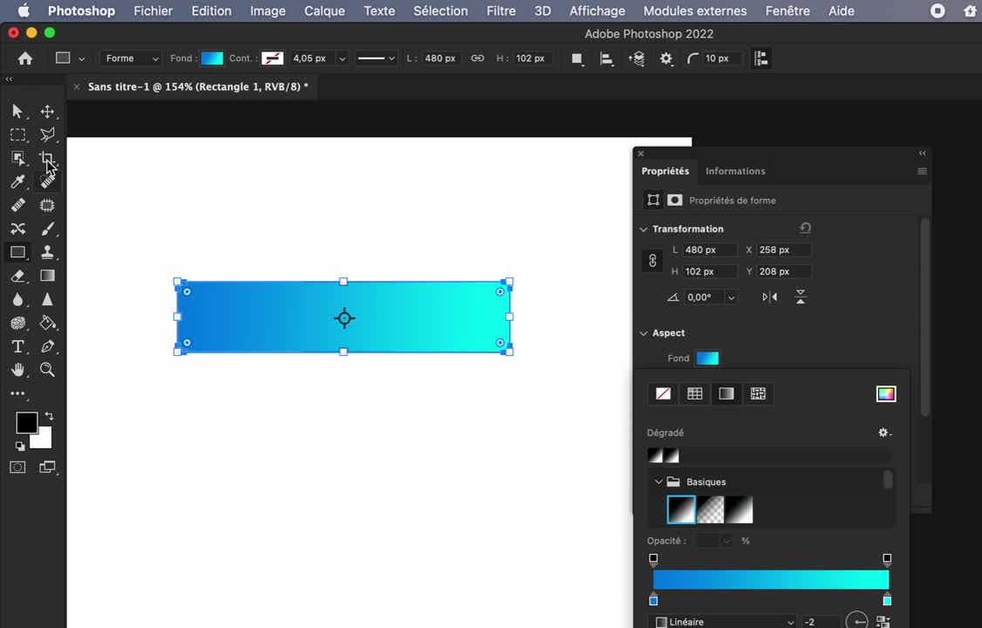Open the Forme tool mode dropdown
This screenshot has width=982, height=628.
[x=131, y=58]
